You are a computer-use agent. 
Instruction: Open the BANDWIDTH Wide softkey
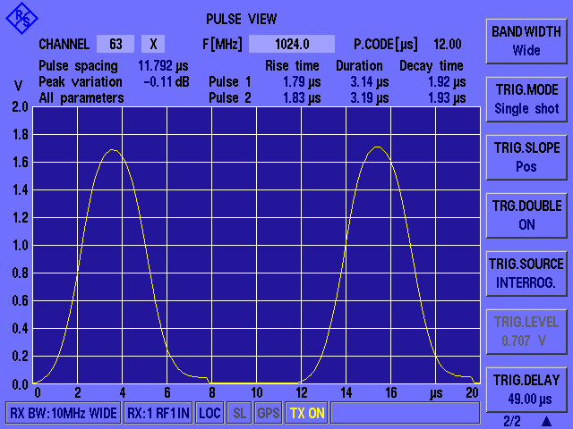[x=526, y=41]
